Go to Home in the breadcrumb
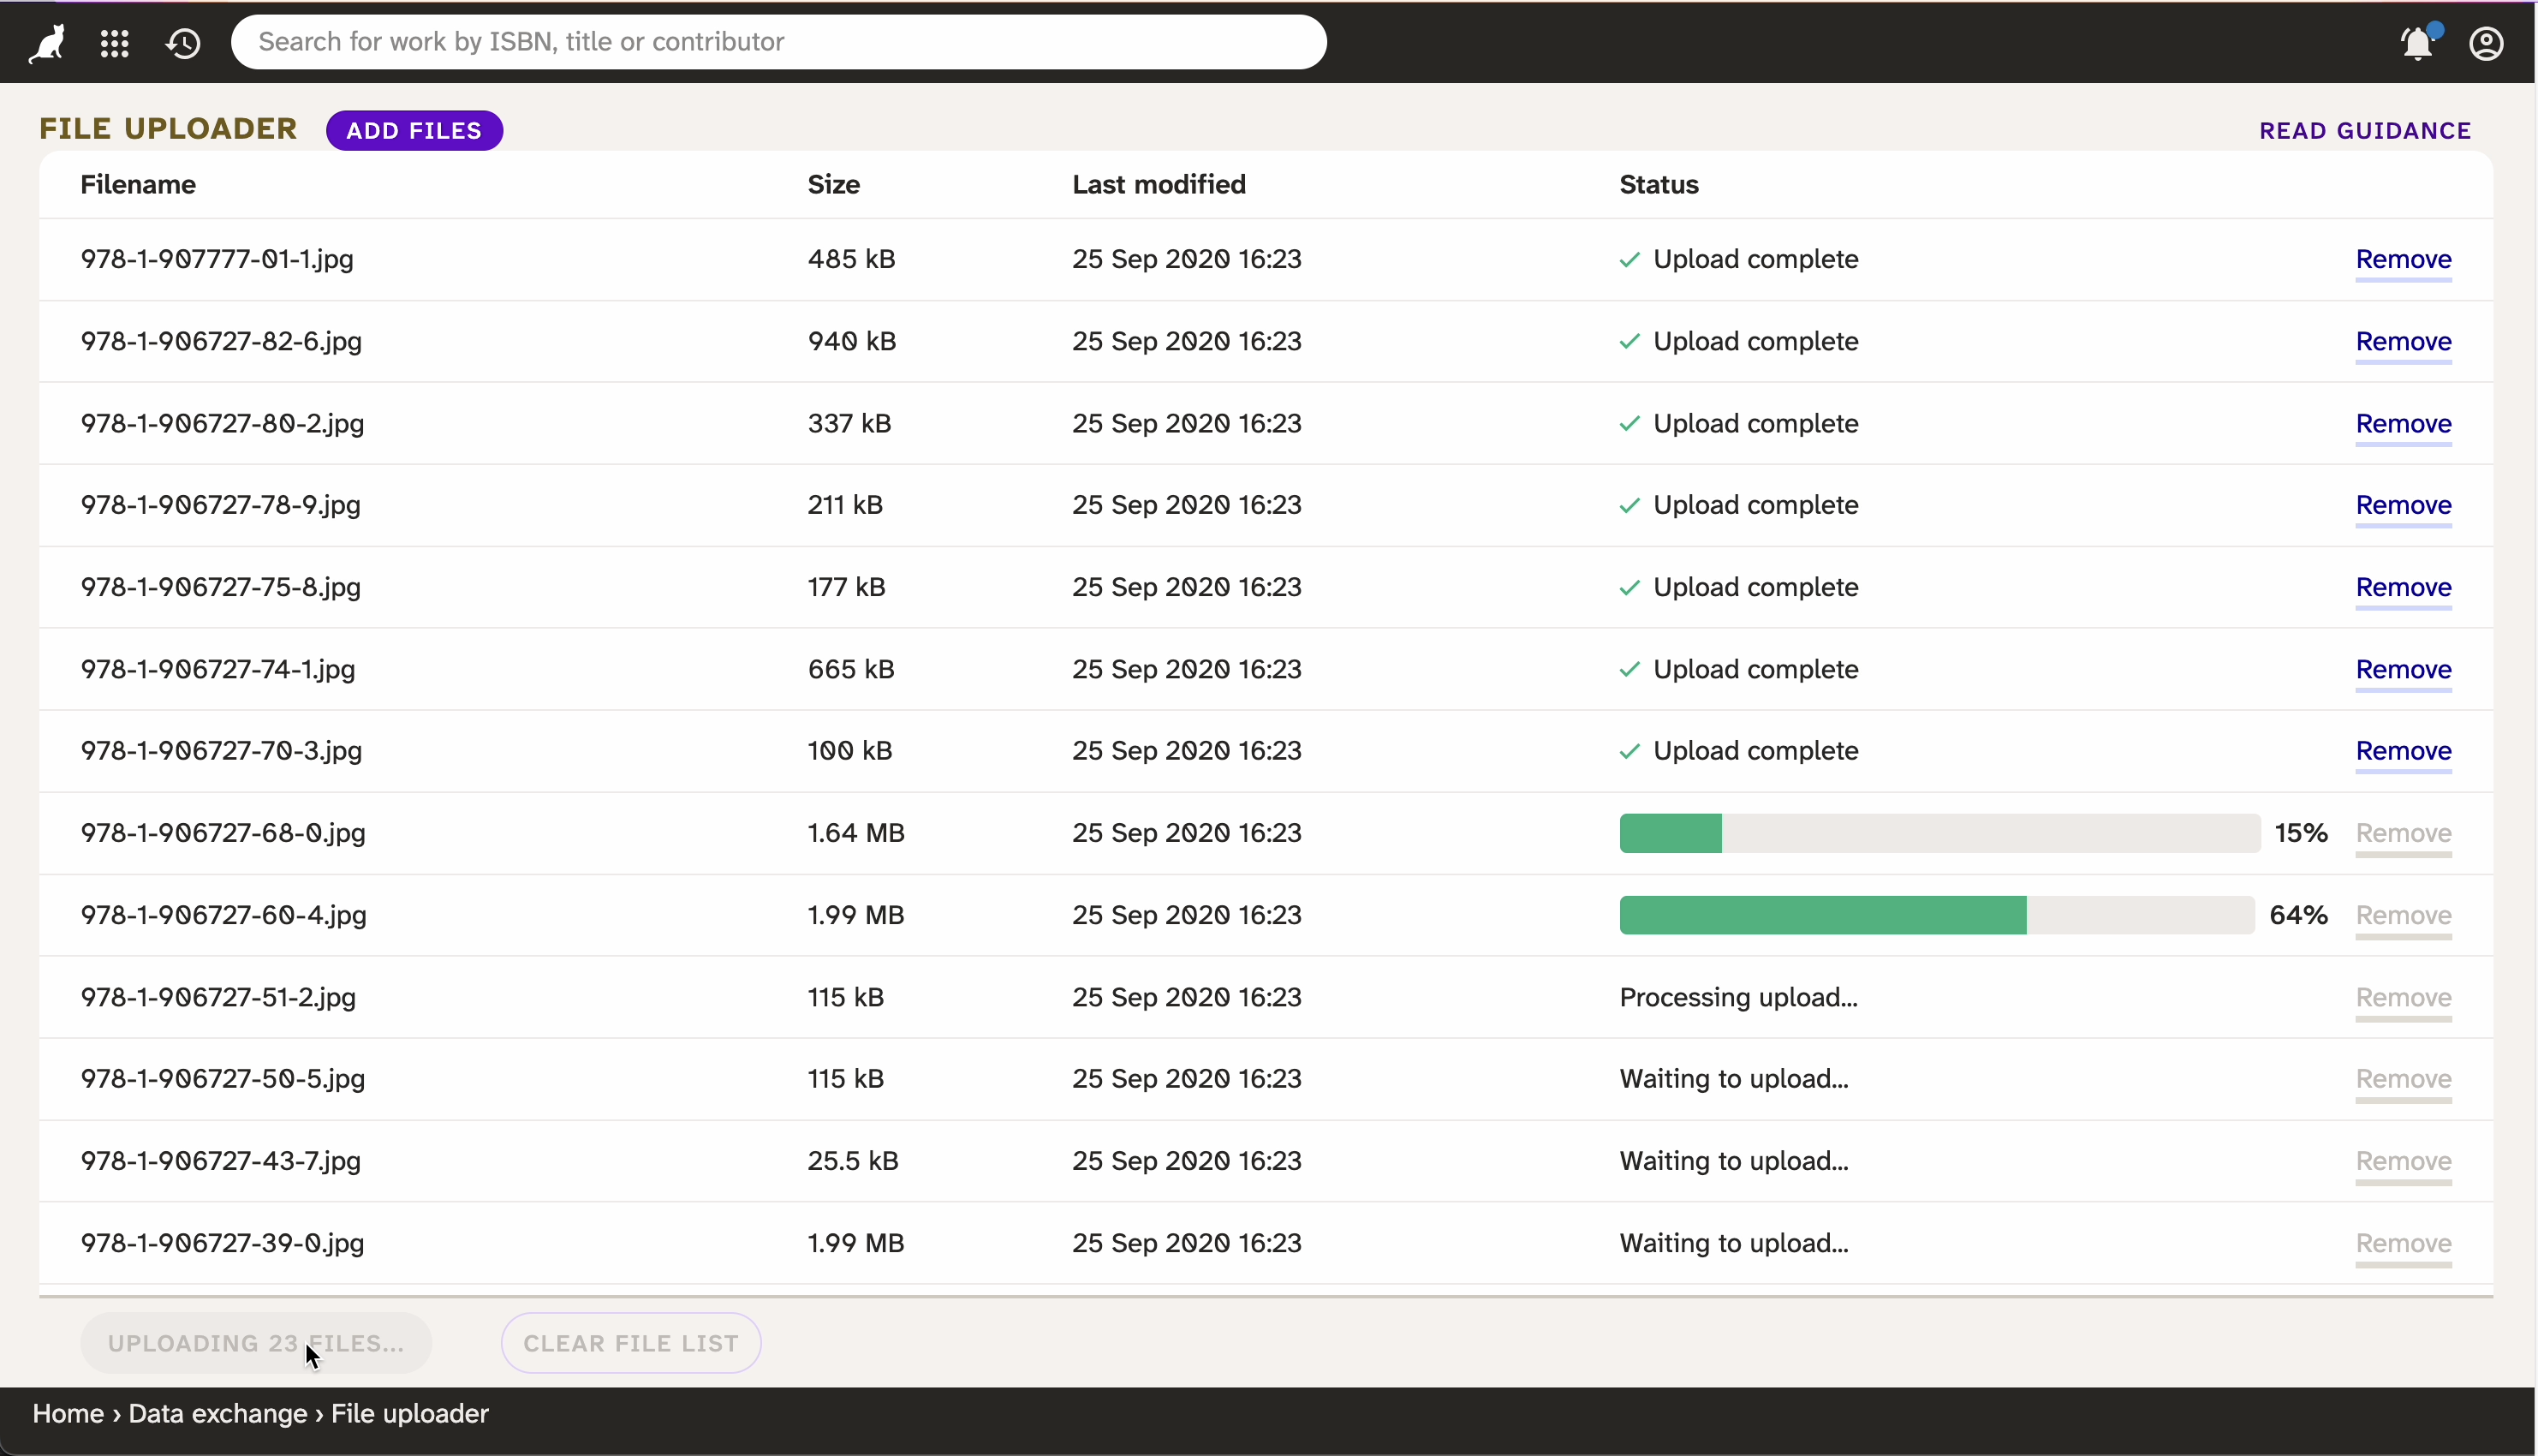2538x1456 pixels. tap(68, 1414)
